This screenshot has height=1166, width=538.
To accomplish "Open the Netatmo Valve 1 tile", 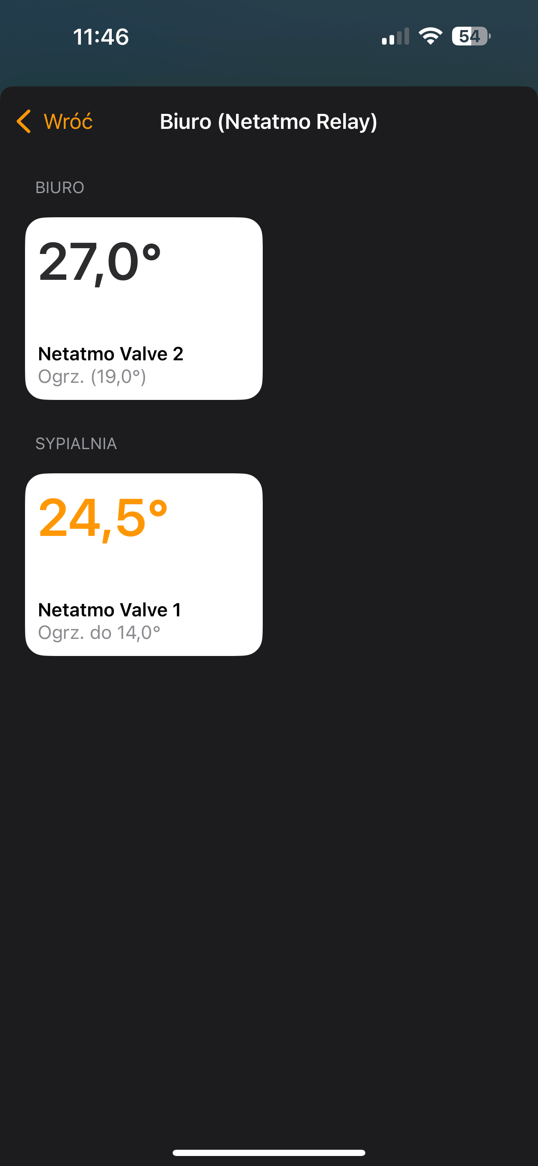I will point(144,564).
